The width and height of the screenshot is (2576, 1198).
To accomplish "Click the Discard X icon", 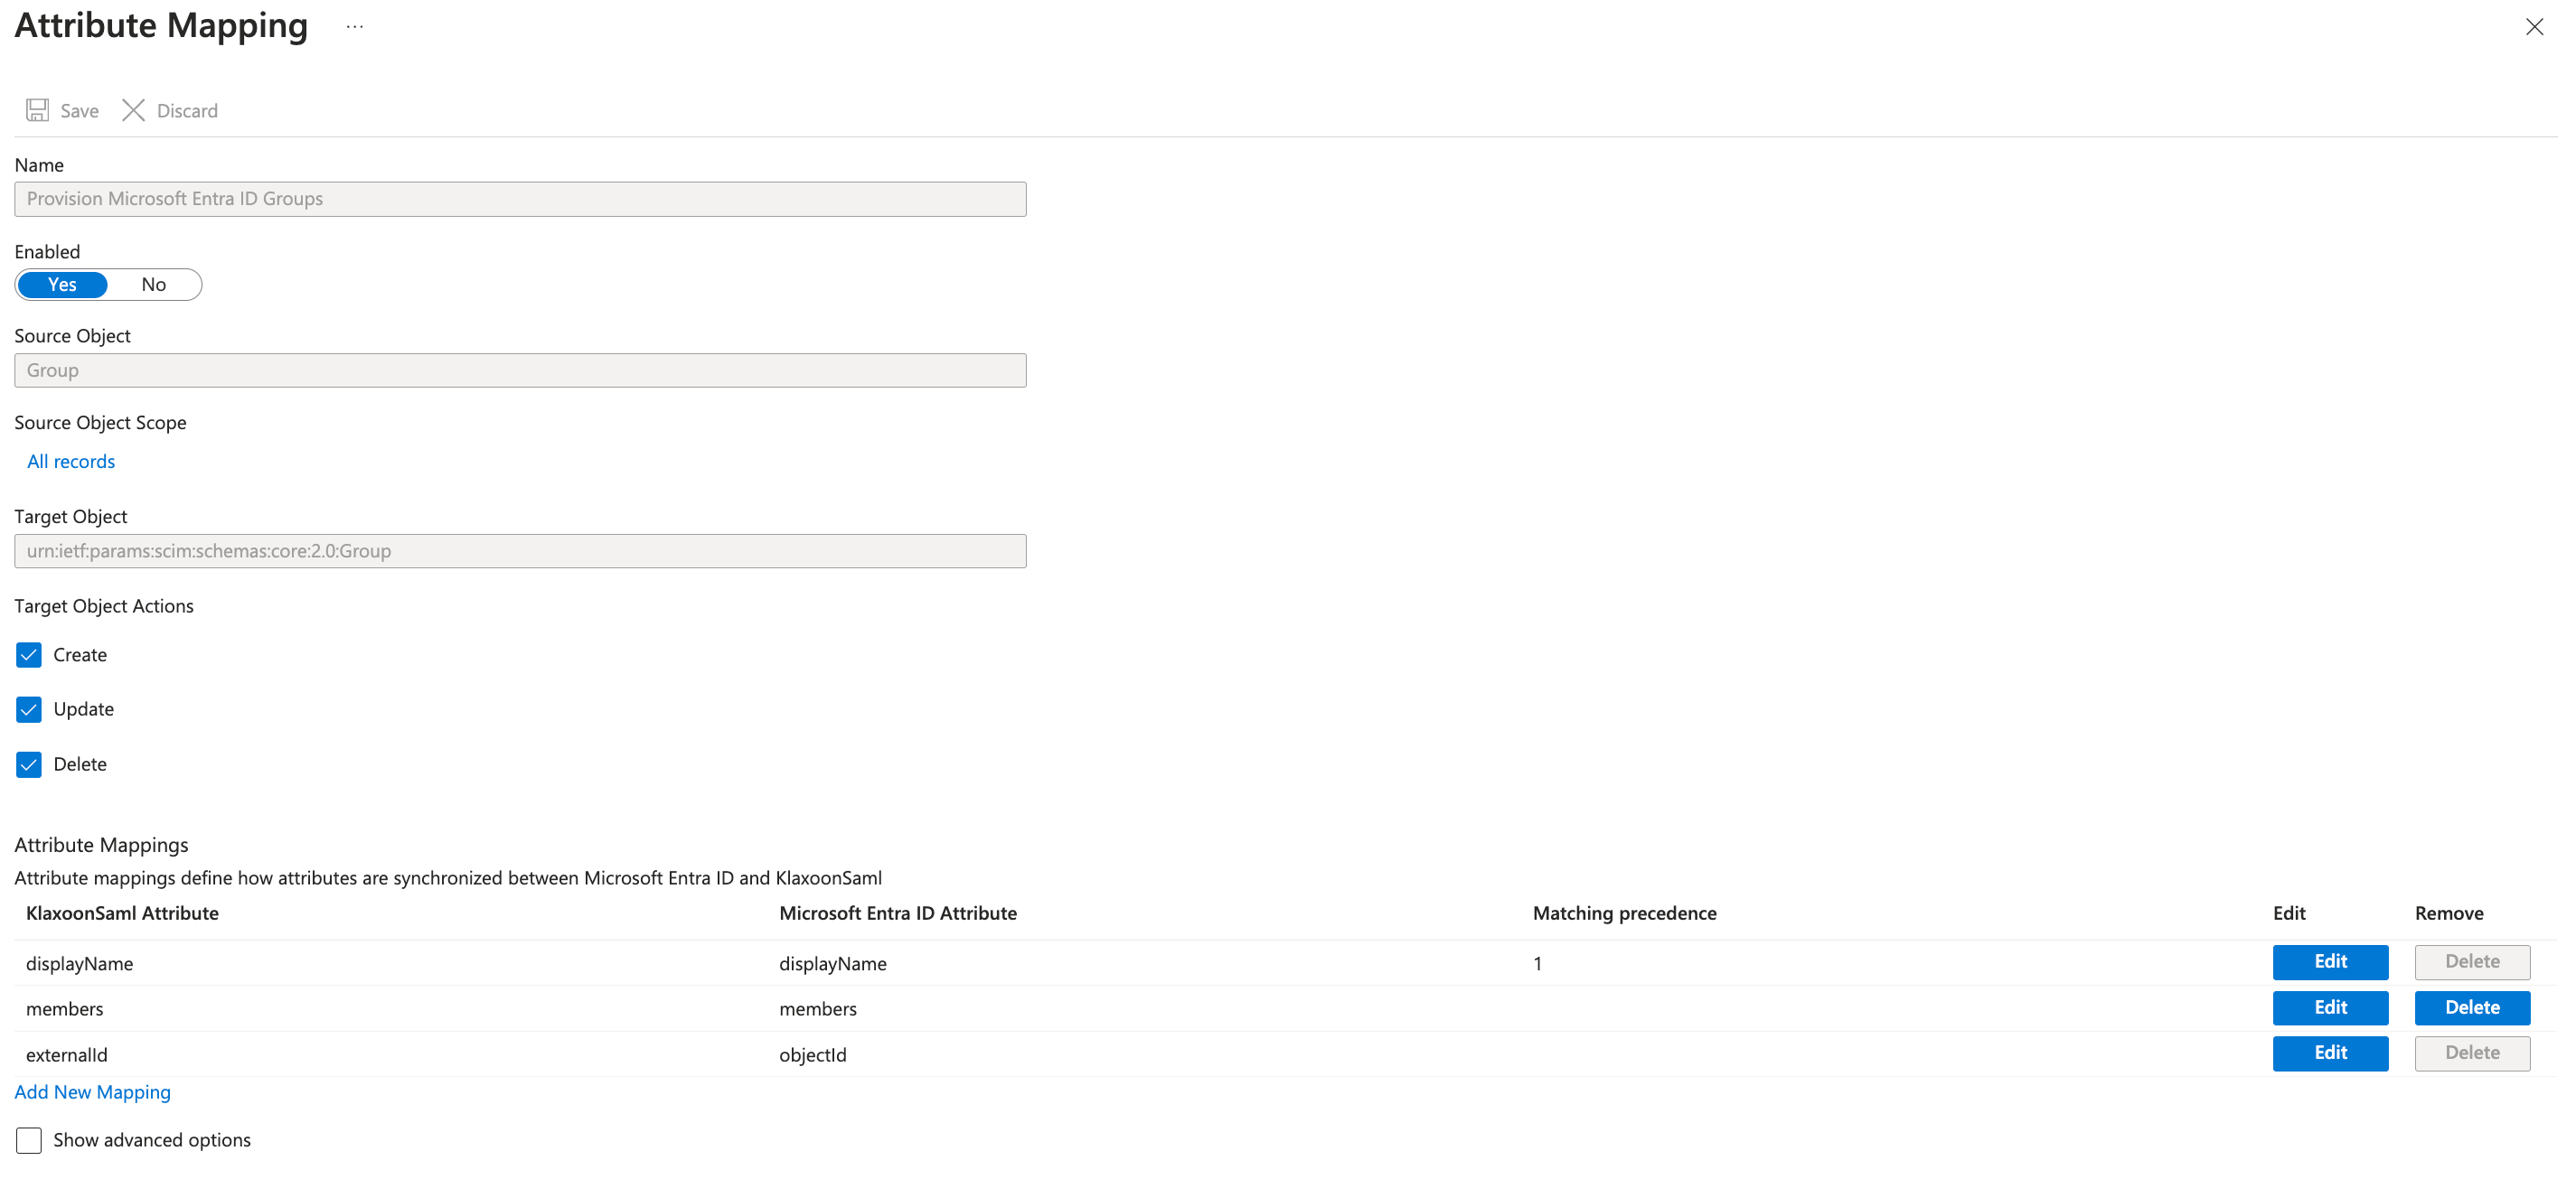I will 133,110.
